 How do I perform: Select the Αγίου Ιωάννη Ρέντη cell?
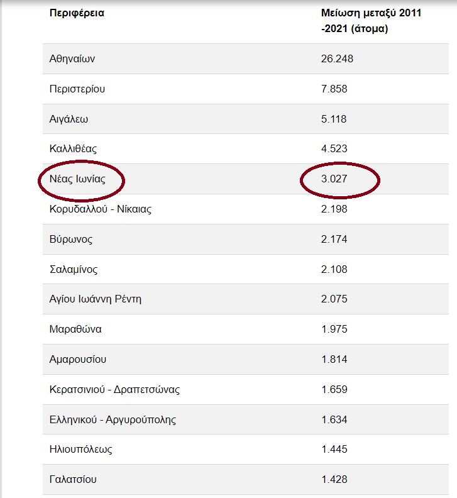96,299
